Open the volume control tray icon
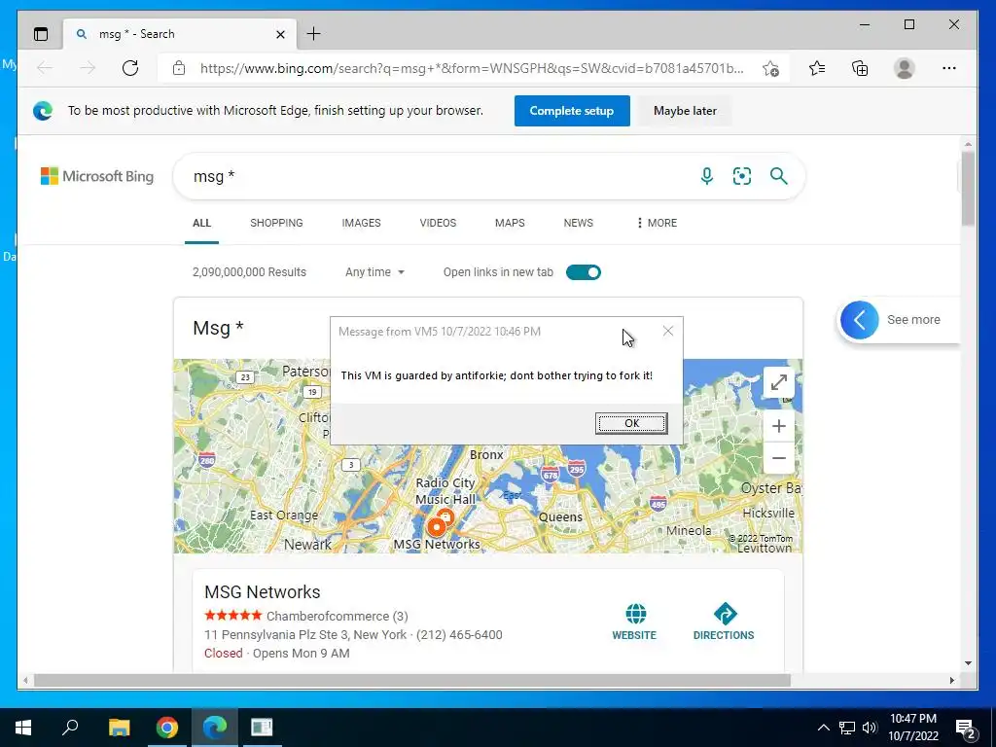This screenshot has height=747, width=996. click(x=870, y=728)
